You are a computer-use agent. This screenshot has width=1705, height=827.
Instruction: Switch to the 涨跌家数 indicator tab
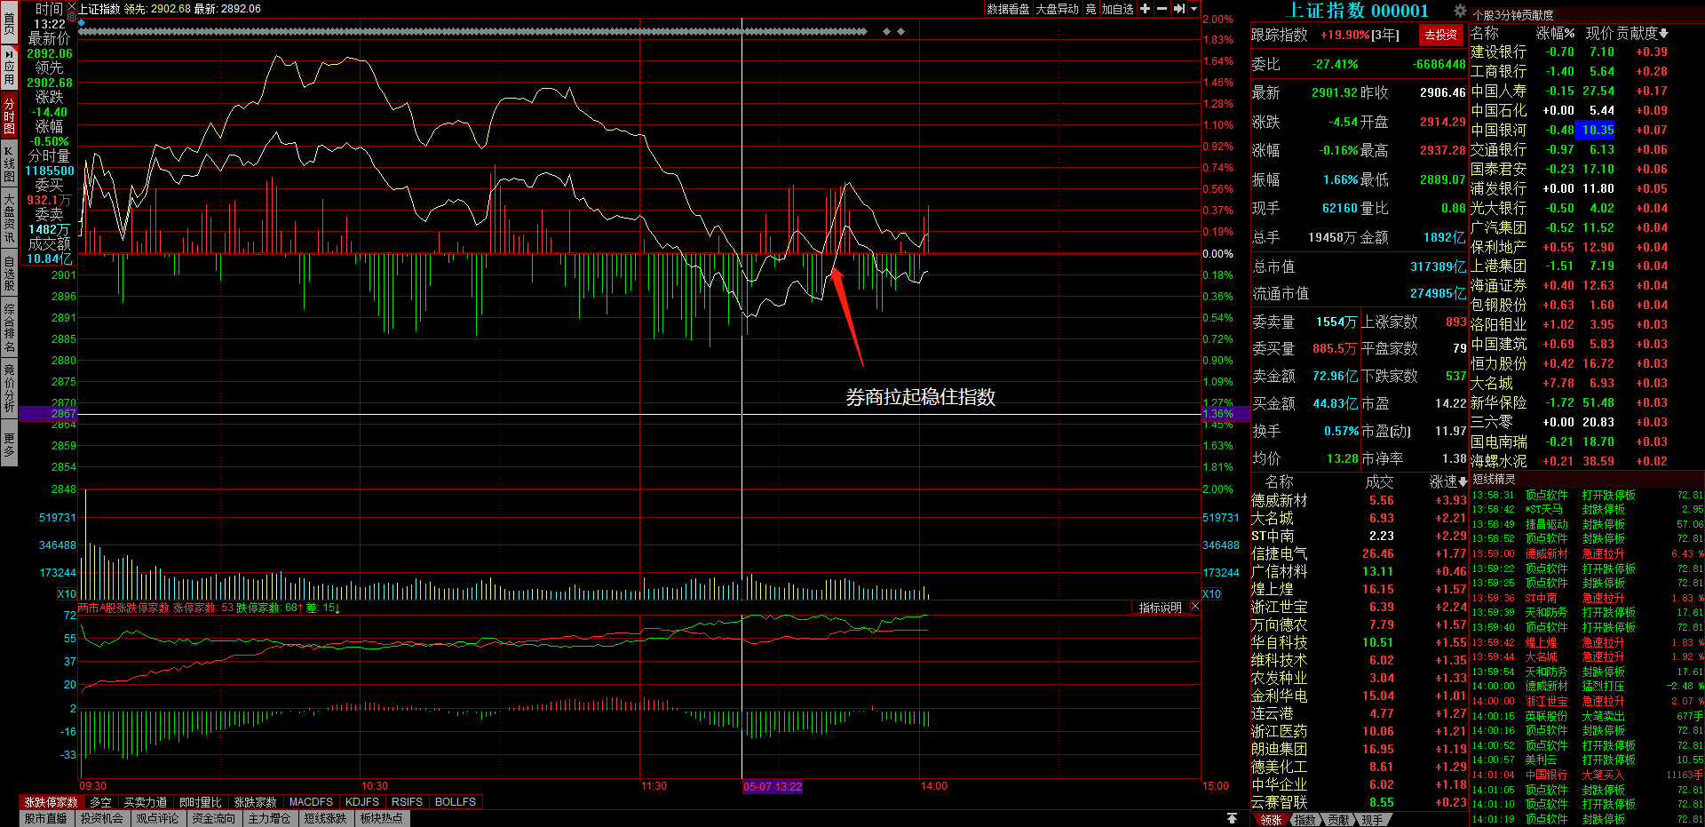[x=256, y=802]
